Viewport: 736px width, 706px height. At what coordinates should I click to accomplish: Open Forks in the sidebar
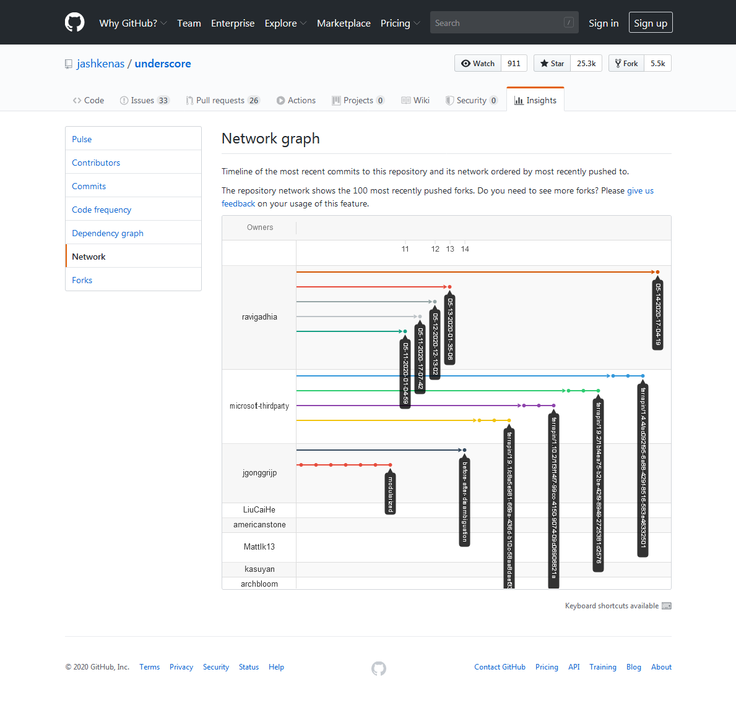coord(133,279)
